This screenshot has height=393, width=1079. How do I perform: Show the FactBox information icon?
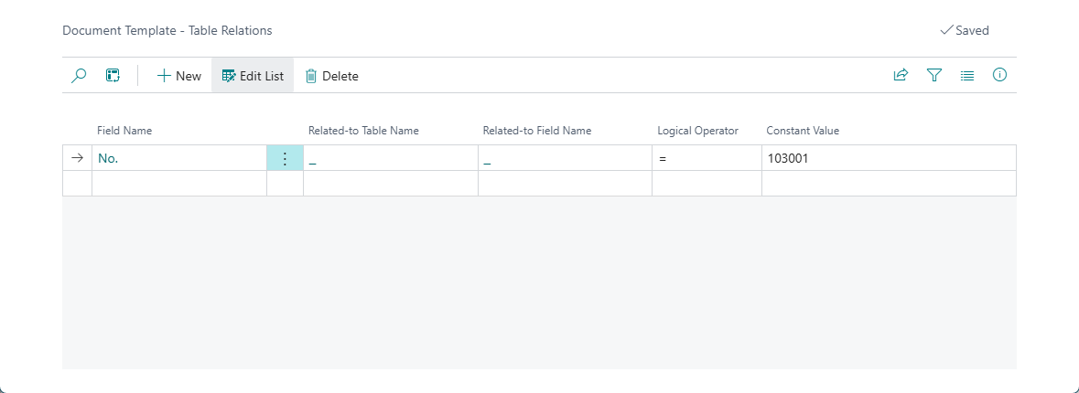(x=999, y=76)
